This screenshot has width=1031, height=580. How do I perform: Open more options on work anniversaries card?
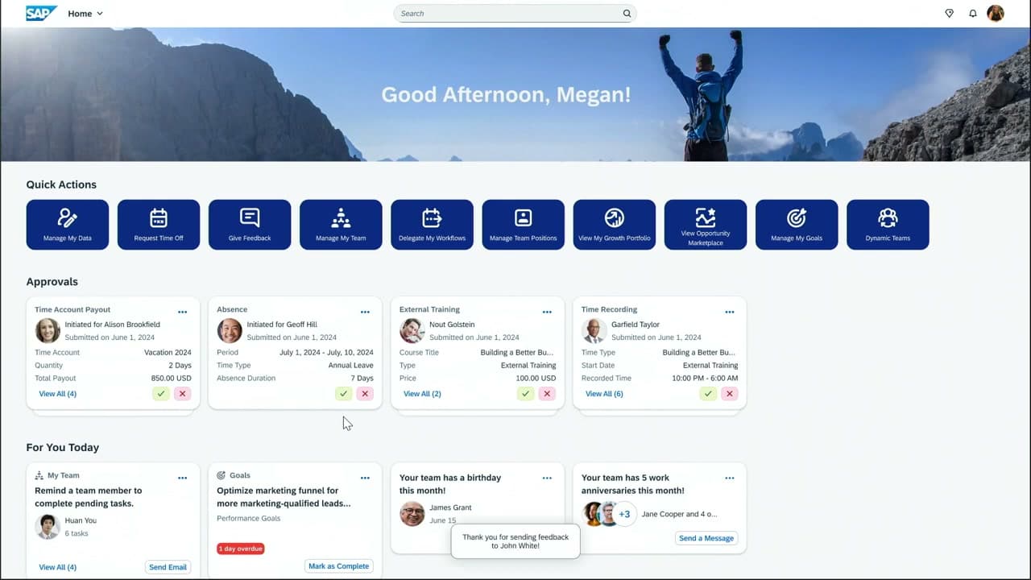tap(730, 478)
